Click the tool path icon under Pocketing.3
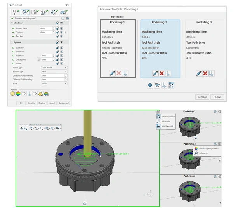 211,73
